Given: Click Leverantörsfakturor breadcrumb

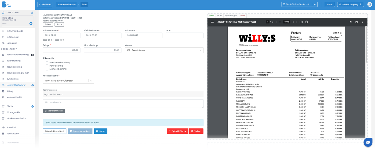Looking at the screenshot, I should [x=66, y=5].
